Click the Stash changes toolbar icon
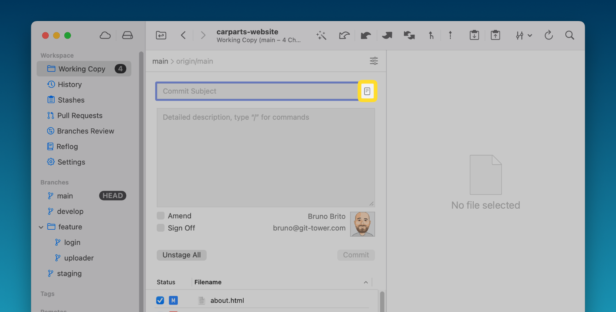Image resolution: width=616 pixels, height=312 pixels. click(474, 35)
